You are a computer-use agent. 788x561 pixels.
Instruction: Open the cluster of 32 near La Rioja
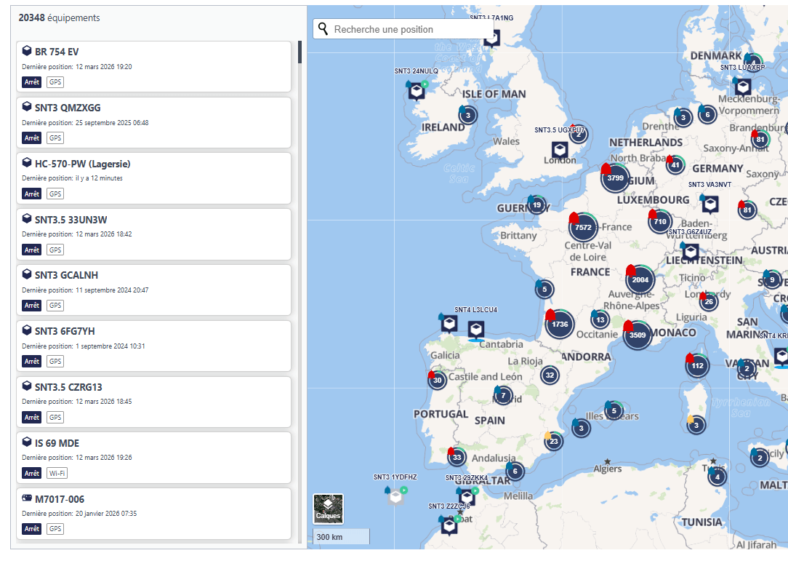[550, 375]
